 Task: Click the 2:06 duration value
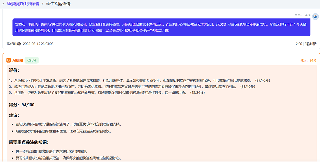click(299, 44)
